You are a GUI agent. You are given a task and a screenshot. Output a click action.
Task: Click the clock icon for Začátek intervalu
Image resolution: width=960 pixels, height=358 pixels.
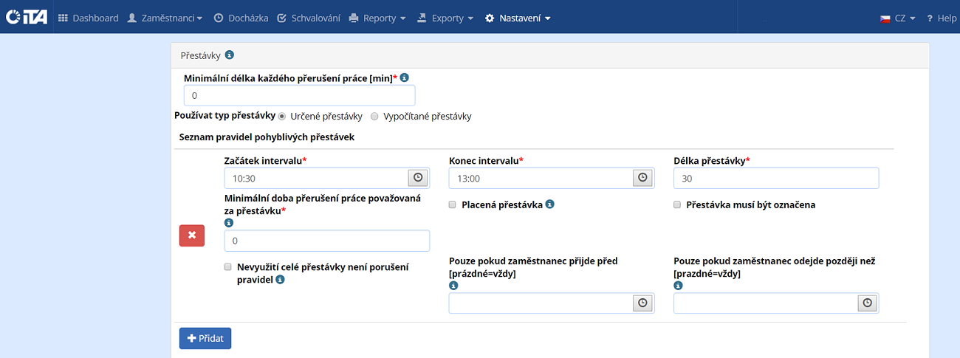click(418, 178)
